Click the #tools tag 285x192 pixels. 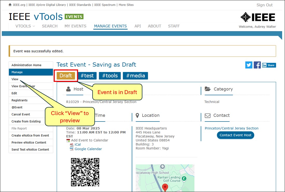(x=110, y=76)
